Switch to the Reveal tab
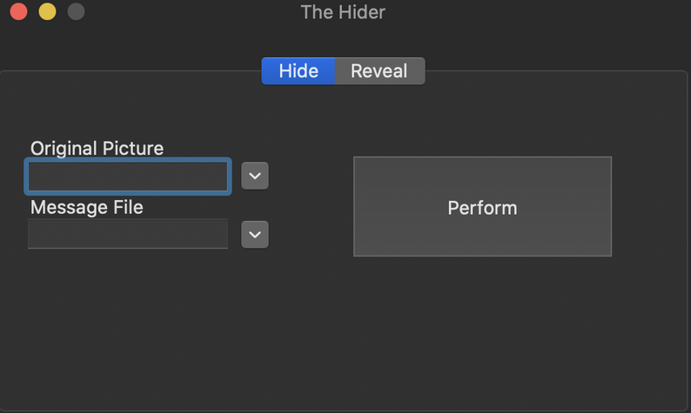Screen dimensions: 691x413 point(379,71)
